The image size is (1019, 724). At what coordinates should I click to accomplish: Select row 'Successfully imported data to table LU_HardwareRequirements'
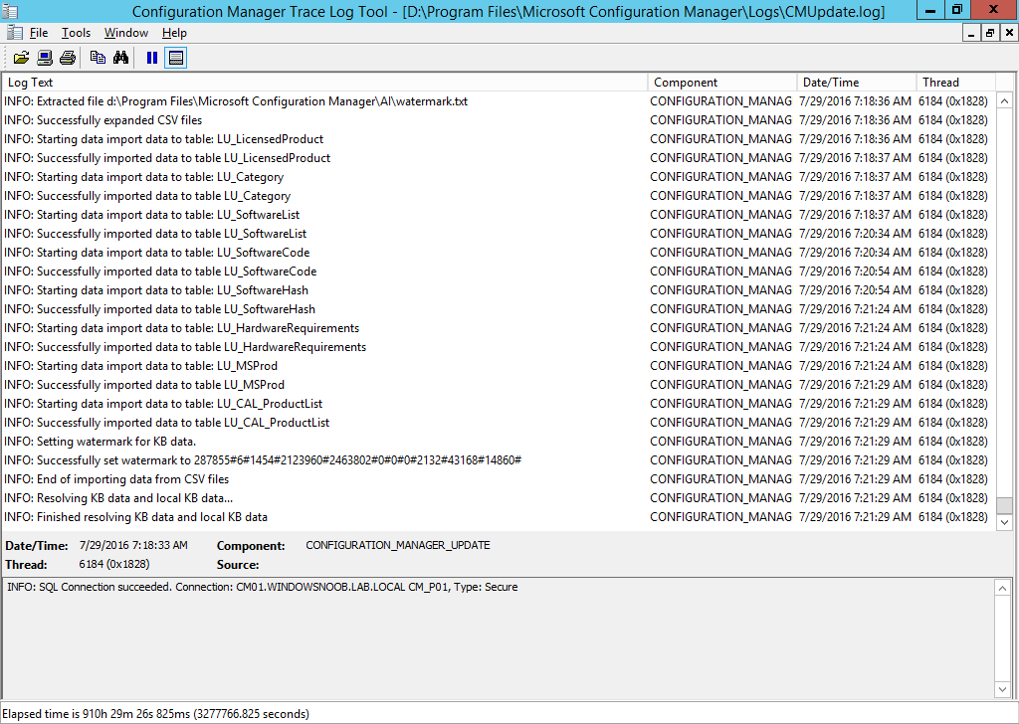click(x=498, y=347)
